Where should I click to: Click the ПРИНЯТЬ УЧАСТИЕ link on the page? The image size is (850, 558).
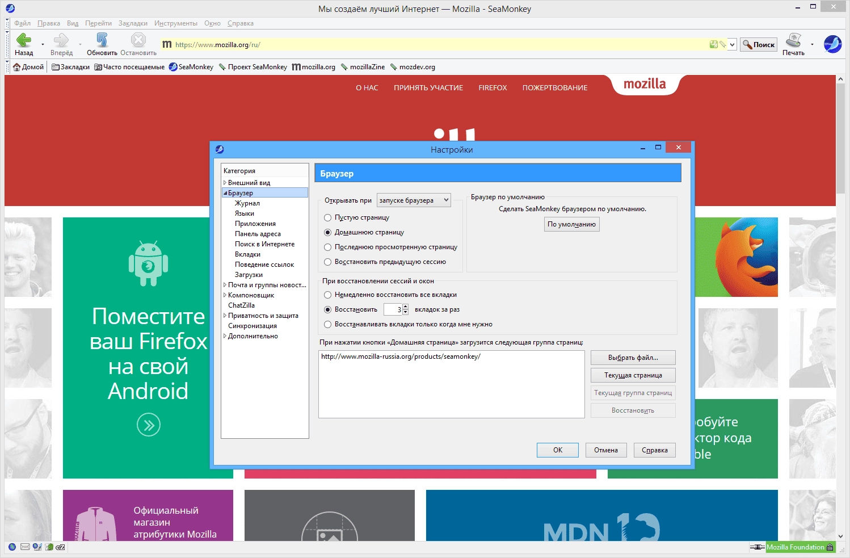(x=428, y=88)
